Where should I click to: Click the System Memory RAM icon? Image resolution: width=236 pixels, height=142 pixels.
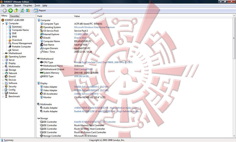(41, 73)
